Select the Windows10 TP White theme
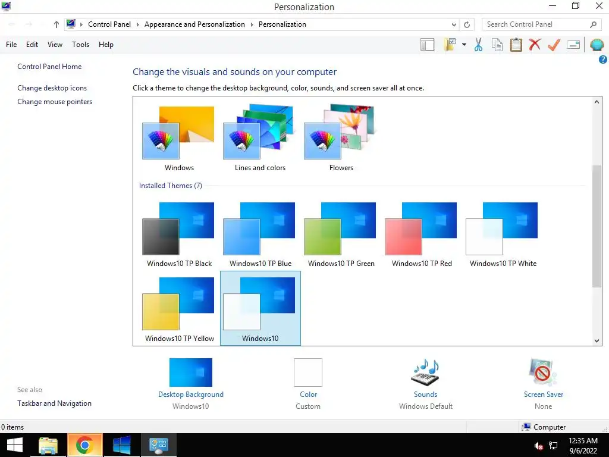The height and width of the screenshot is (457, 609). point(503,234)
